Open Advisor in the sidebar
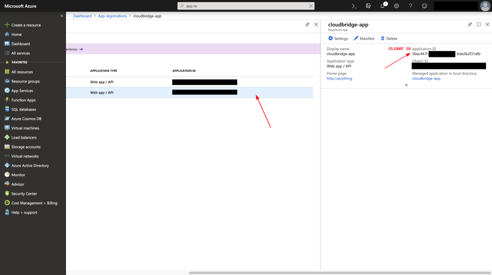Screen dimensions: 492x275 [x=14, y=184]
